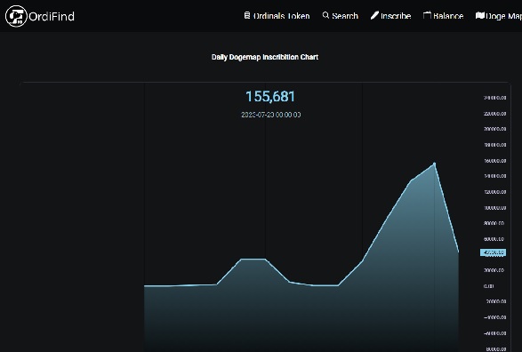The height and width of the screenshot is (352, 522).
Task: Click the 100000.00 axis label
Action: [x=495, y=208]
